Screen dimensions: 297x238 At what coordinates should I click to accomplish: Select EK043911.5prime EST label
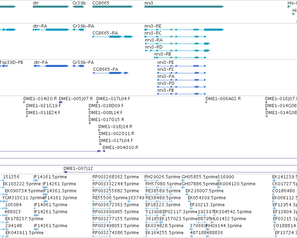(x=25, y=233)
